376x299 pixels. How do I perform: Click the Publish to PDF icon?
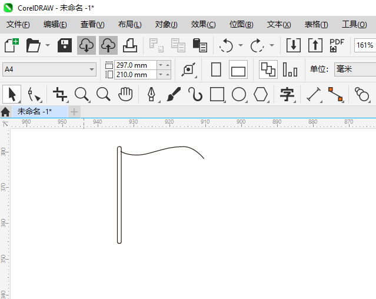coord(337,45)
